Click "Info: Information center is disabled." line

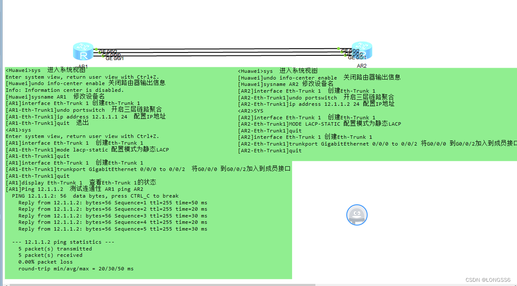(65, 90)
